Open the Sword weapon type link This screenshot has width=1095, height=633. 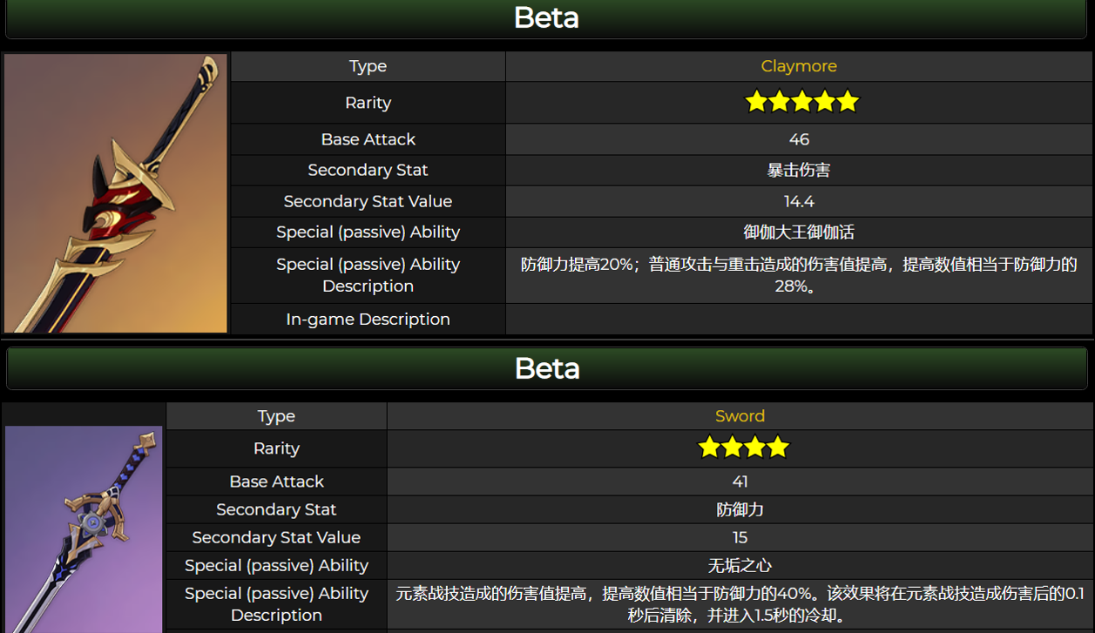(x=740, y=416)
